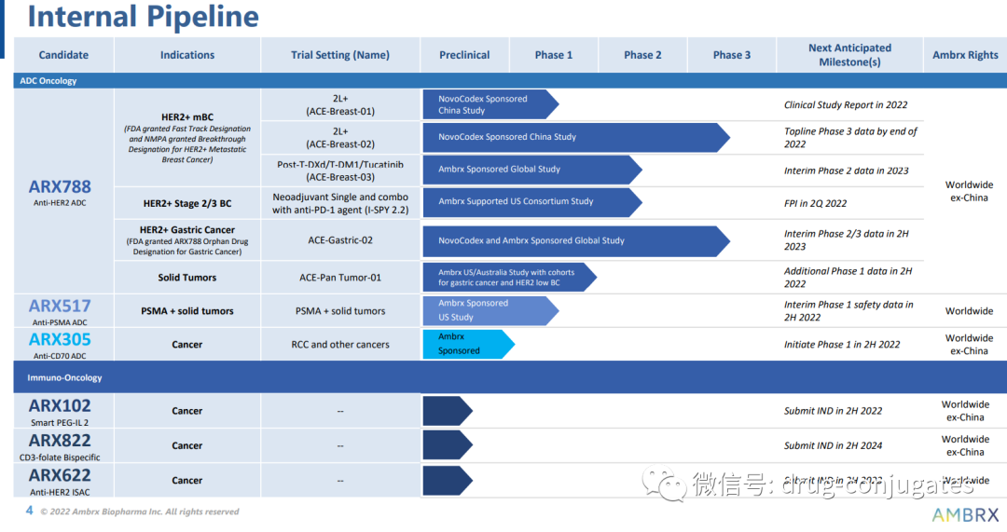Screen dimensions: 1007x532
Task: Click the ACE-Gastric-02 trial cell
Action: 340,240
